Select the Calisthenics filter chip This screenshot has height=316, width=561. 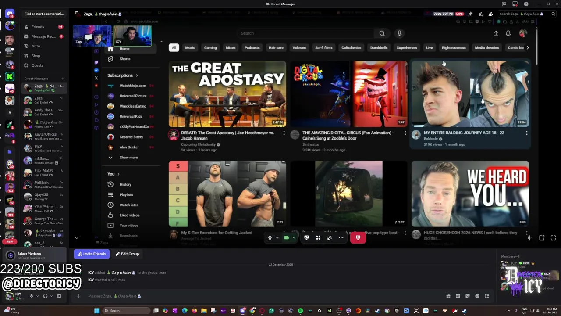352,47
